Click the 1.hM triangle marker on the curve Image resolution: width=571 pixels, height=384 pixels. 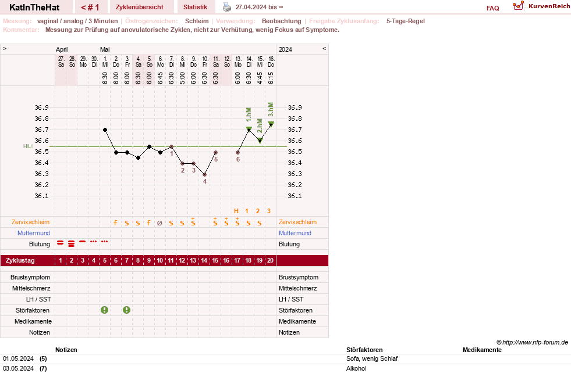coord(249,129)
